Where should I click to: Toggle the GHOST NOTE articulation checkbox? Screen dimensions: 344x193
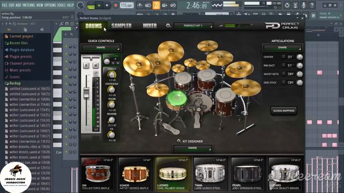283,74
